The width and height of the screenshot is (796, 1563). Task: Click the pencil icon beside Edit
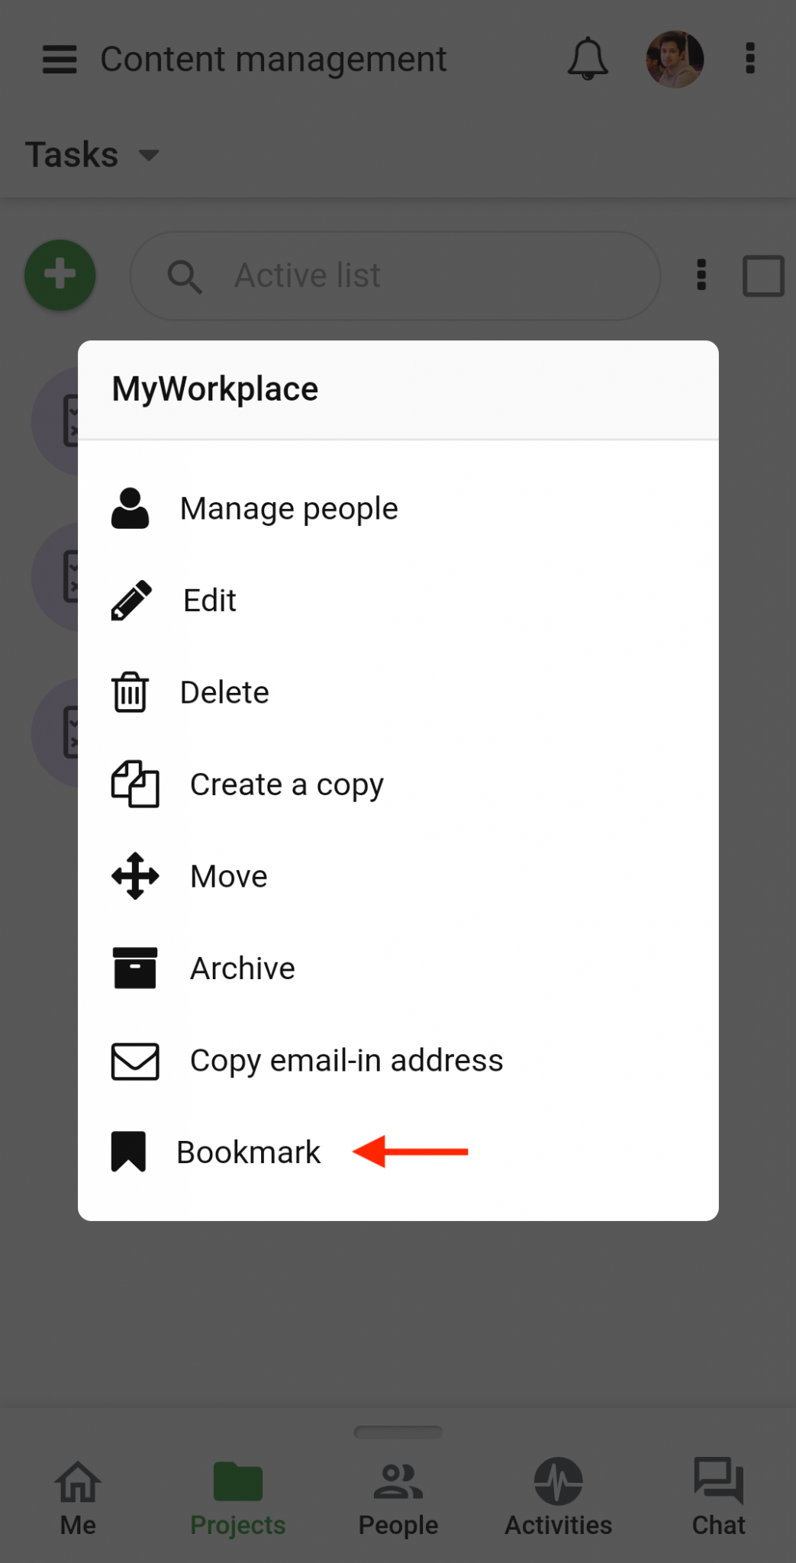(131, 601)
